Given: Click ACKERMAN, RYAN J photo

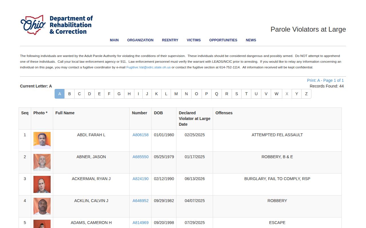Looking at the screenshot, I should pos(42,184).
